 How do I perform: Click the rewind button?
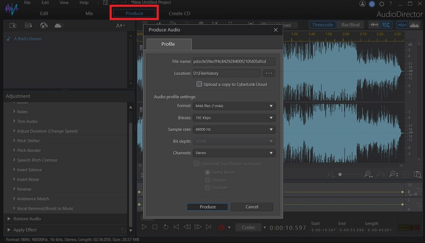coord(187,227)
